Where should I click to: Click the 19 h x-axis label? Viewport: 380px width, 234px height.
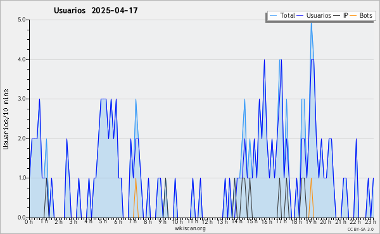tap(311, 221)
